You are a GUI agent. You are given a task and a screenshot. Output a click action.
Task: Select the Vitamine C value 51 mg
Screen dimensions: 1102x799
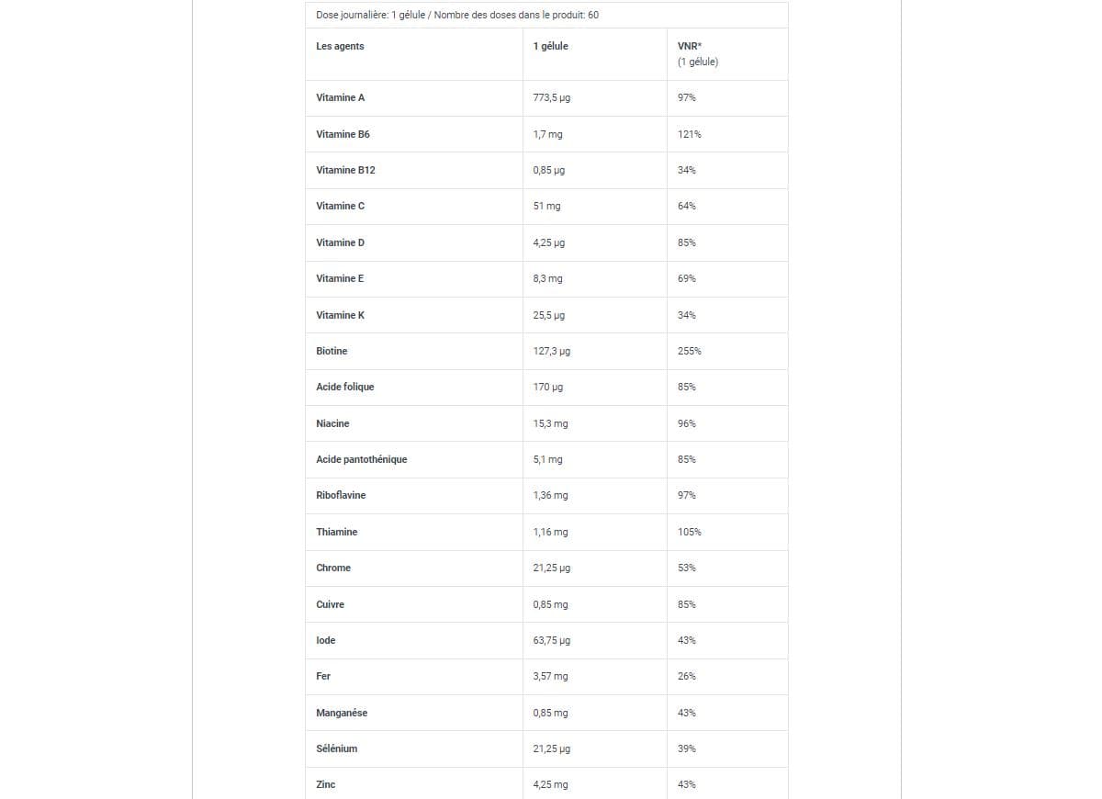[546, 206]
